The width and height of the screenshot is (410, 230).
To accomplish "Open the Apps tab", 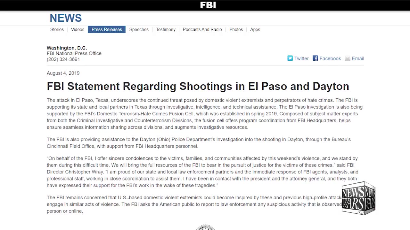I will tap(255, 29).
